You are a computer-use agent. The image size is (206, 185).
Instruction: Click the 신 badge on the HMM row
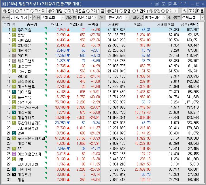point(14,159)
